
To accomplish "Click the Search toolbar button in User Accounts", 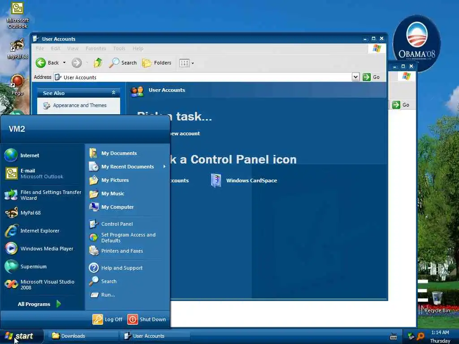I will tap(123, 63).
